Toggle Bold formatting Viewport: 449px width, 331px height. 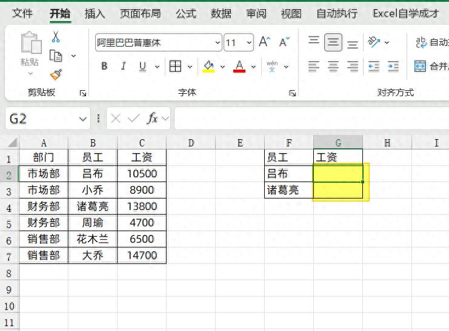(x=104, y=67)
